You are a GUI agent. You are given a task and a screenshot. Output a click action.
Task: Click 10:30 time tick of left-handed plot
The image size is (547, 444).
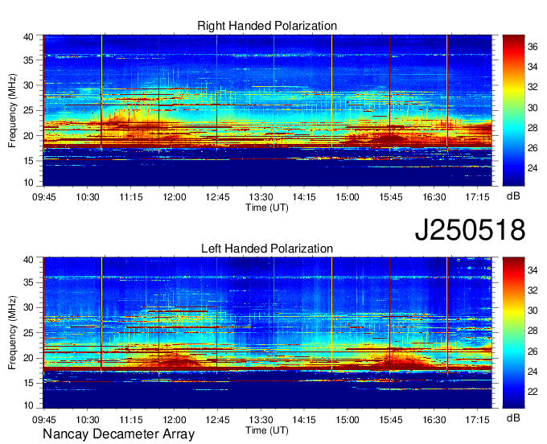pyautogui.click(x=88, y=420)
